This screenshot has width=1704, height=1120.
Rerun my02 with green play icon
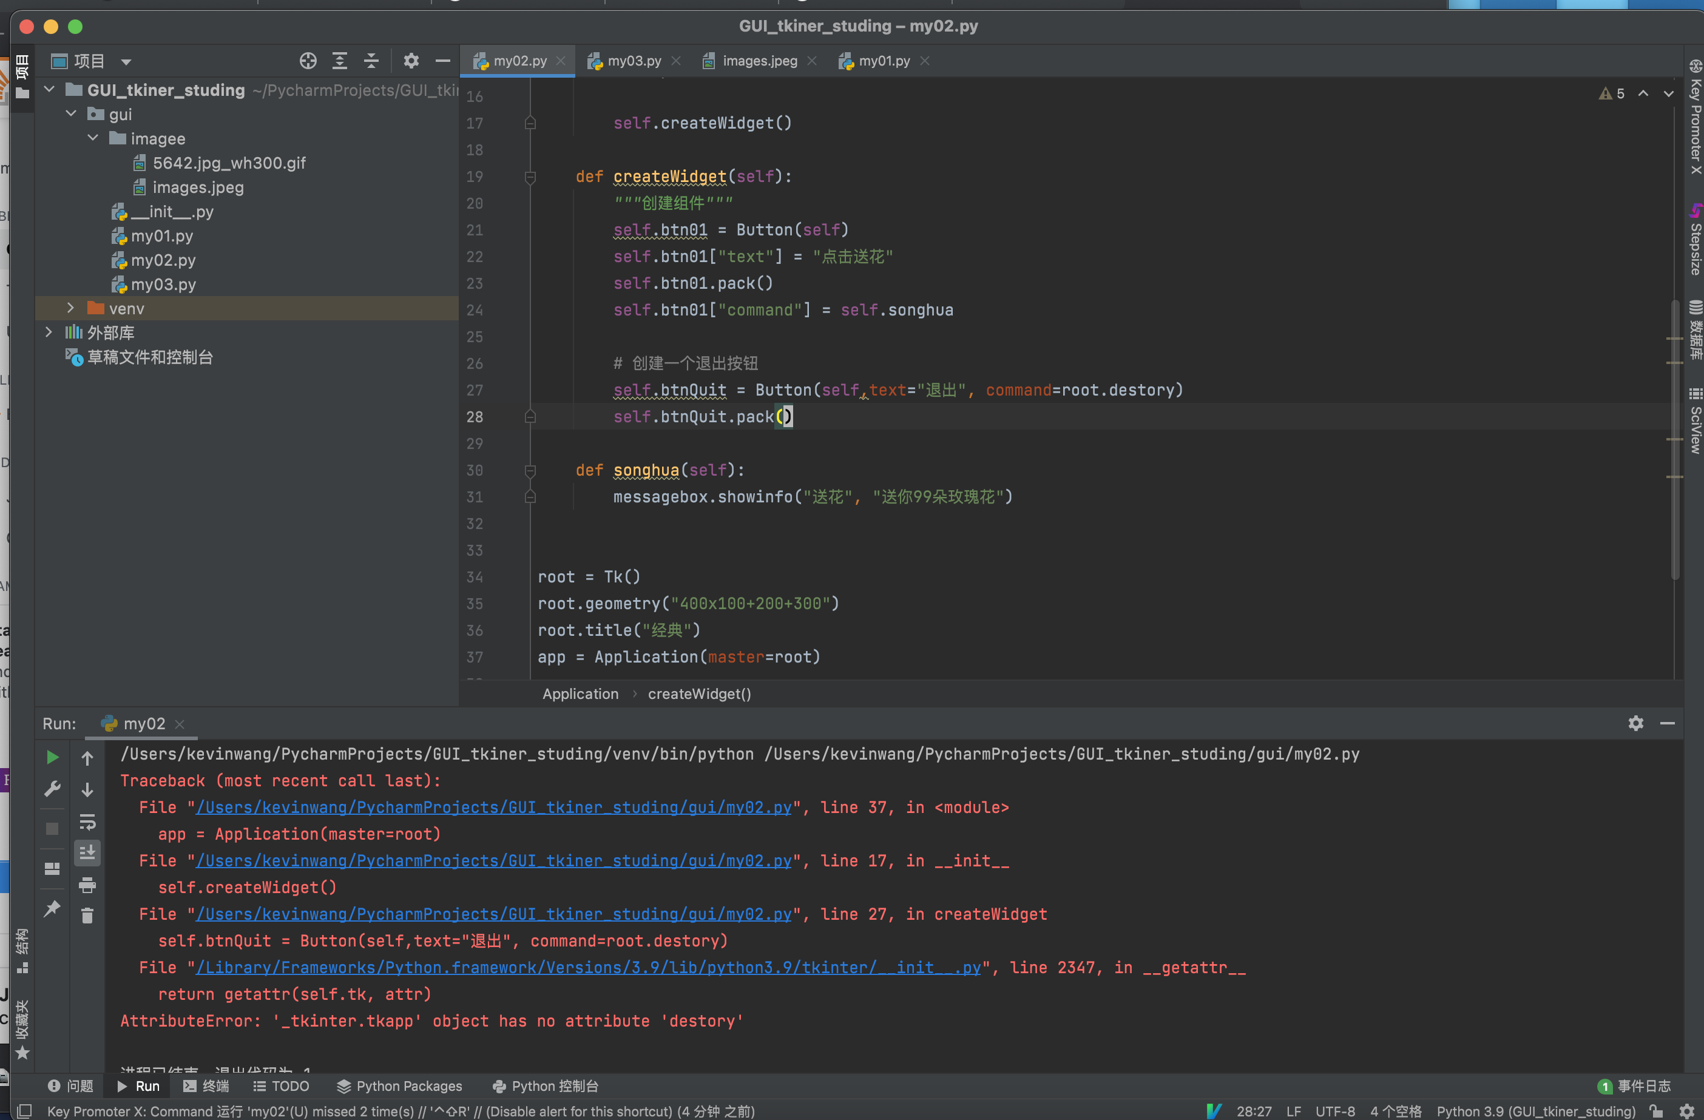coord(52,757)
